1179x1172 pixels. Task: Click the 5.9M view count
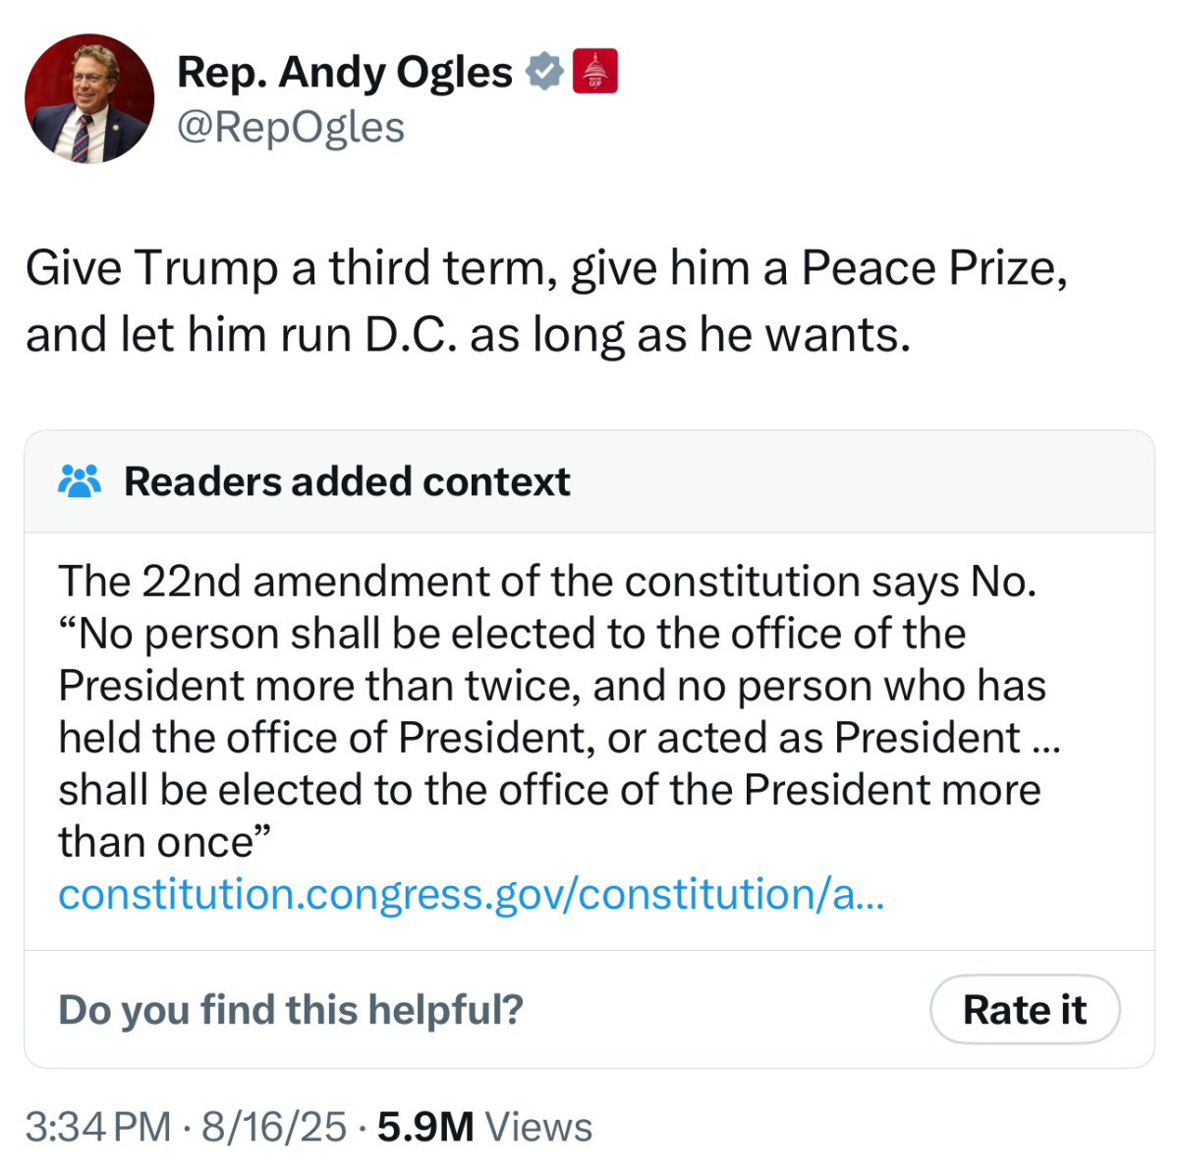(x=425, y=1127)
